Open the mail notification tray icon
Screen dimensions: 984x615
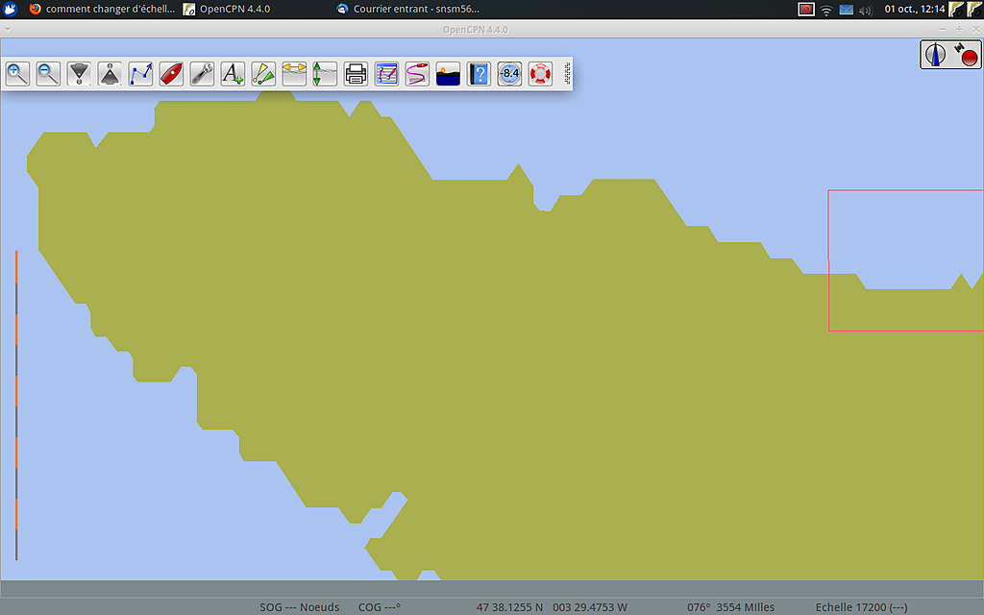coord(847,10)
